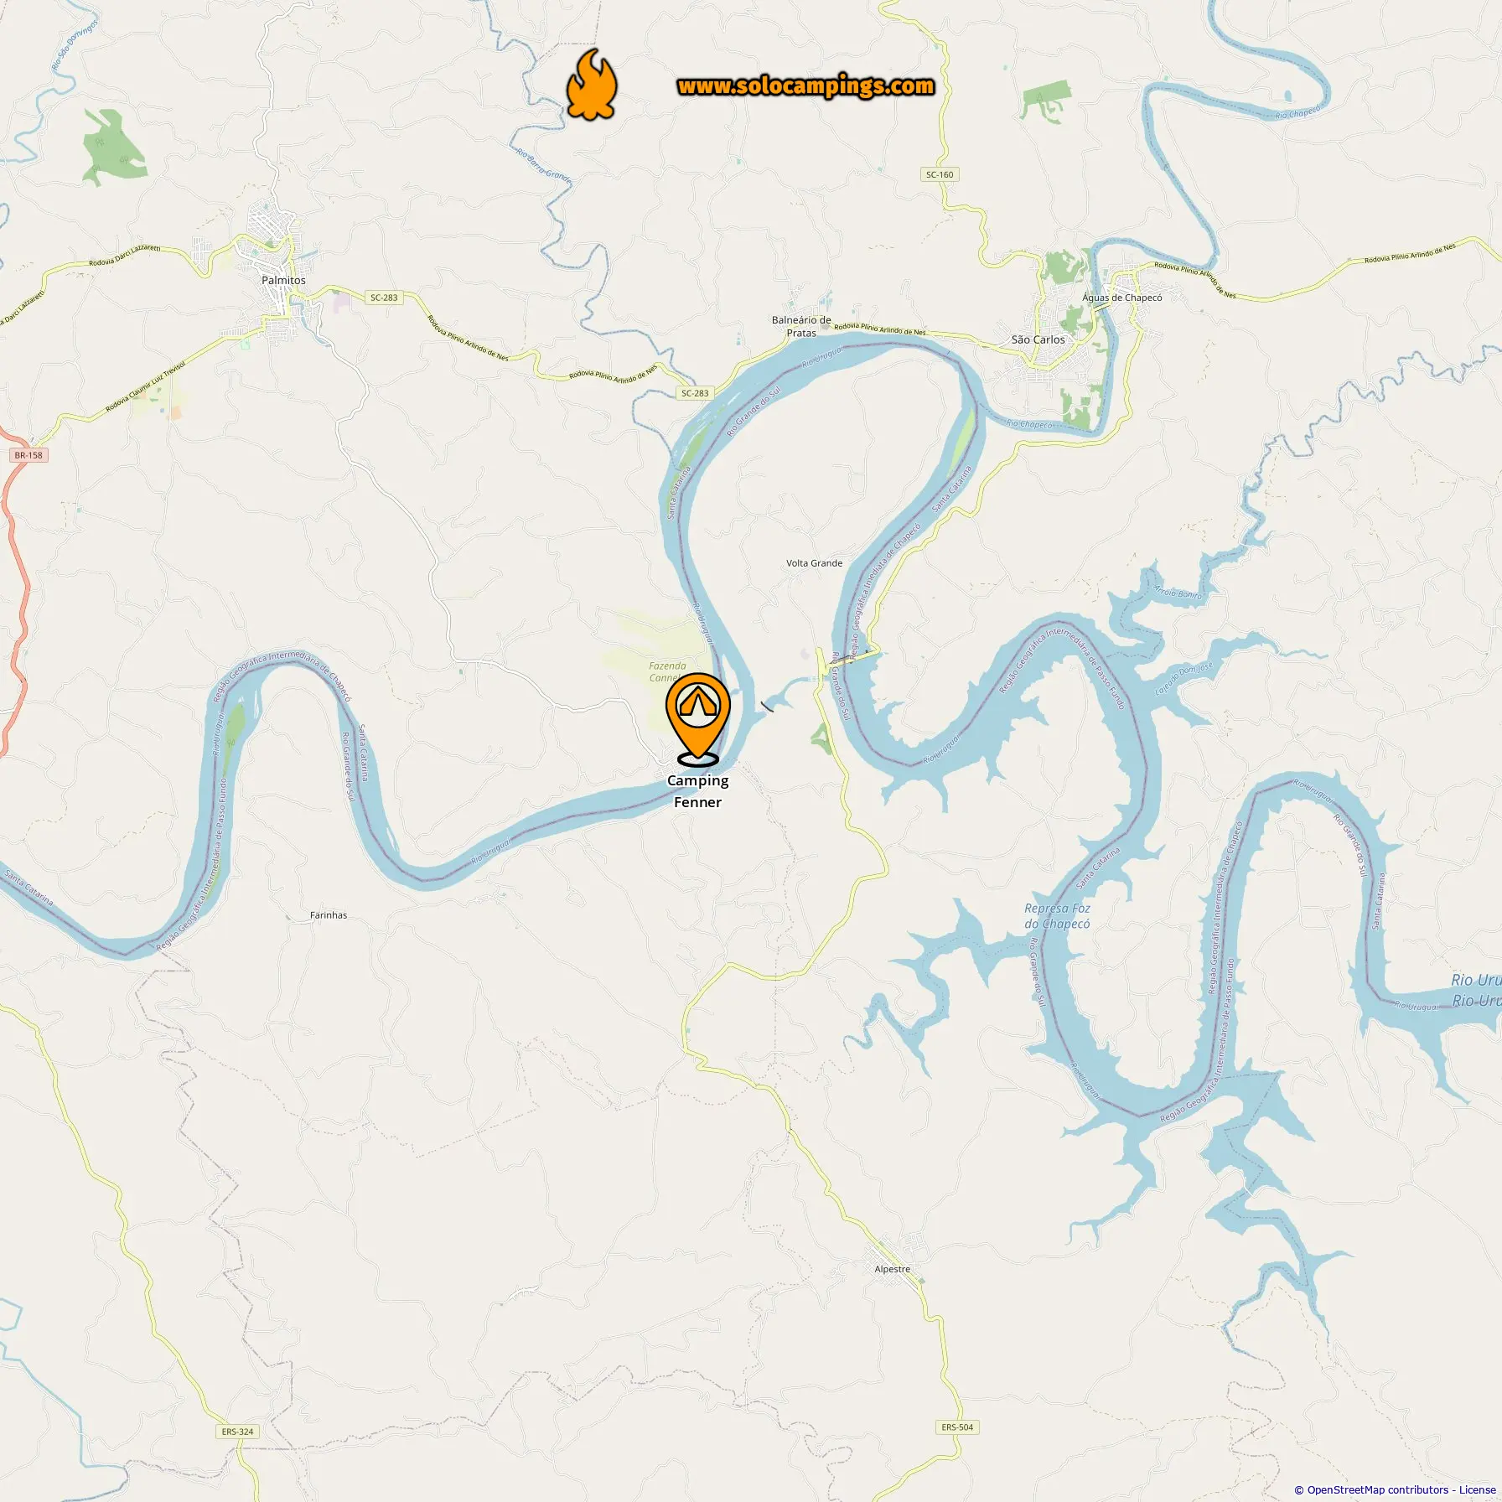1502x1502 pixels.
Task: Select the Alpestre town label
Action: (x=892, y=1269)
